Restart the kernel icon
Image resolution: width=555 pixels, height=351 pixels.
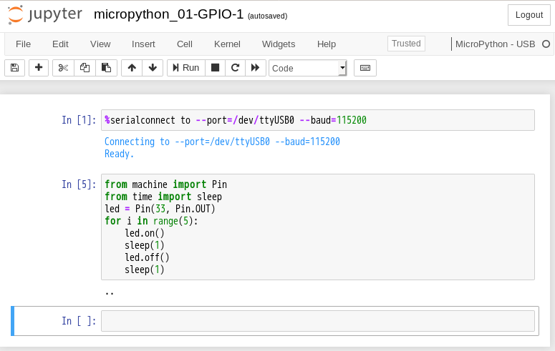click(234, 68)
